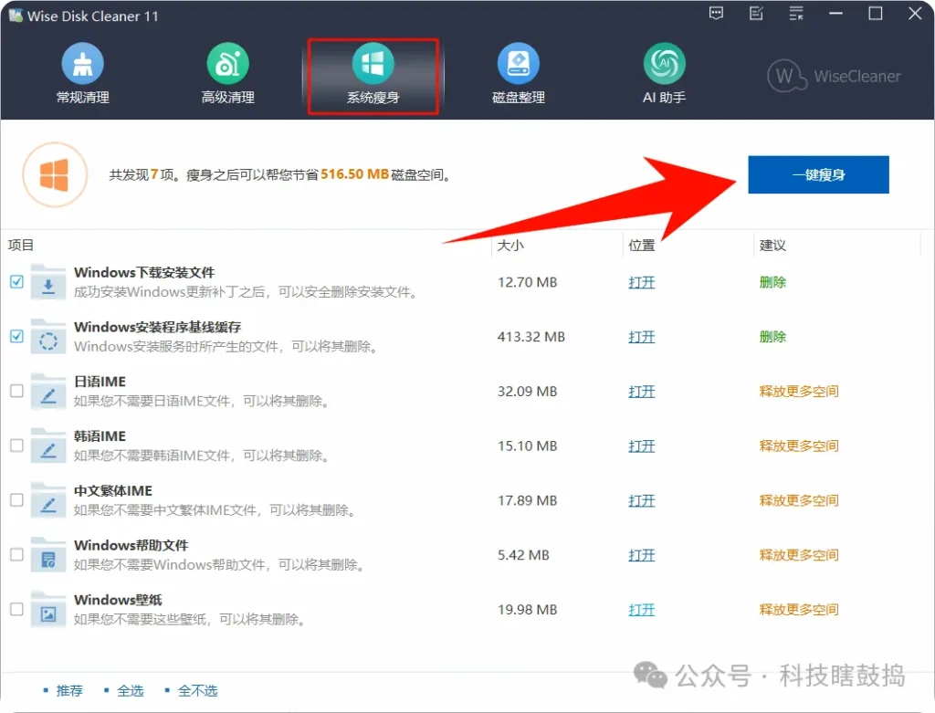
Task: Uncheck the Windows安装程序基线缓存 checkbox
Action: 16,336
